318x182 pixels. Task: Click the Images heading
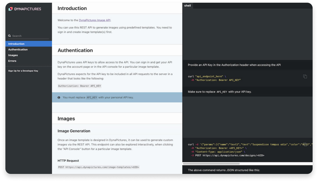[66, 118]
